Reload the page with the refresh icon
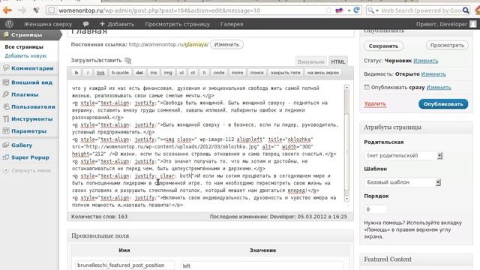This screenshot has height=270, width=480. 357,10
